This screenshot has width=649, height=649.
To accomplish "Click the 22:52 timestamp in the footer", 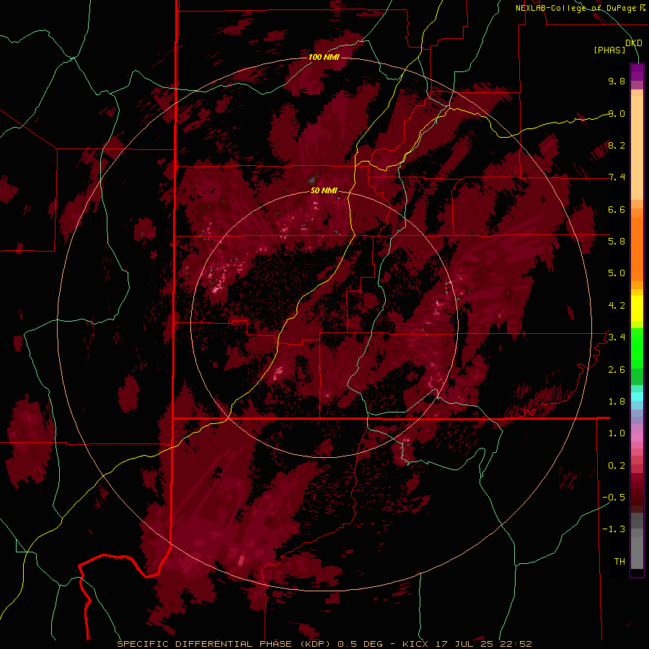I will pyautogui.click(x=514, y=644).
